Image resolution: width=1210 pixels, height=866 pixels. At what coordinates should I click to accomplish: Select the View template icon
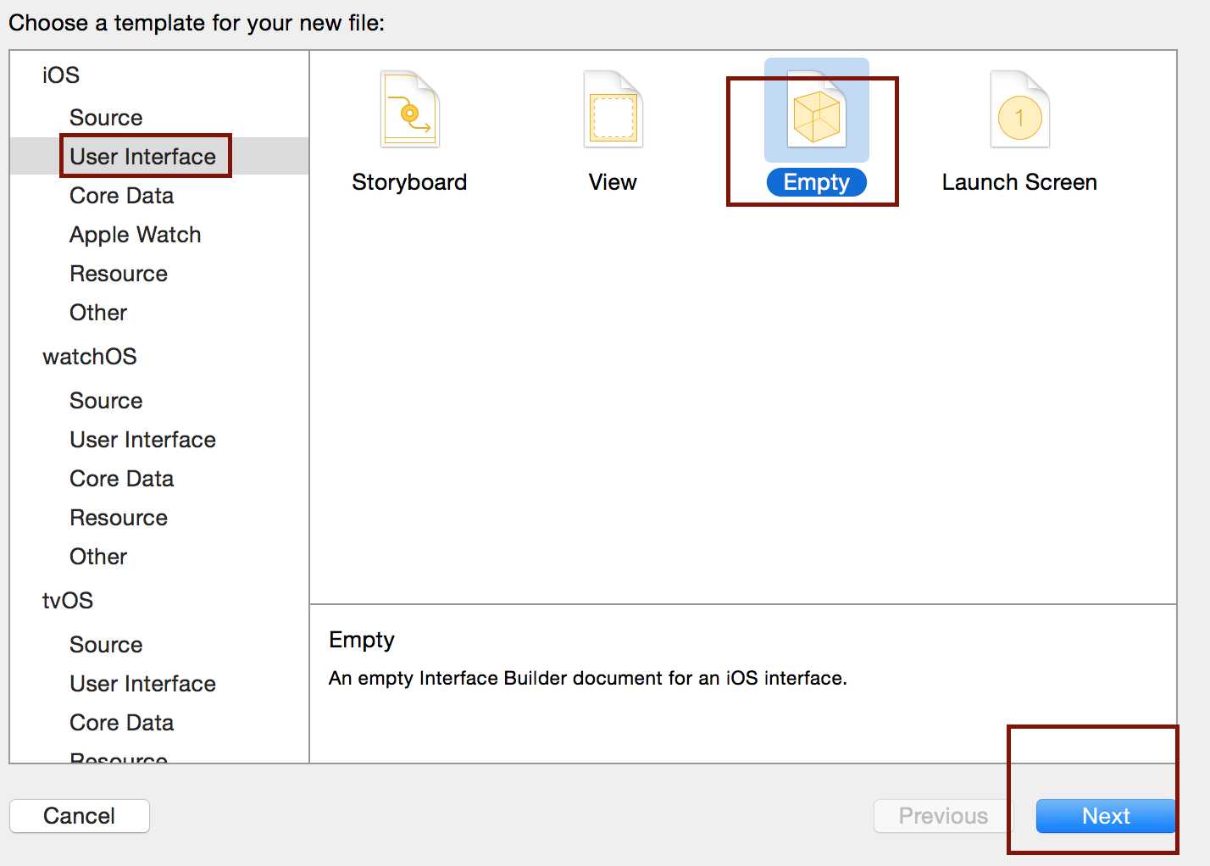click(613, 109)
